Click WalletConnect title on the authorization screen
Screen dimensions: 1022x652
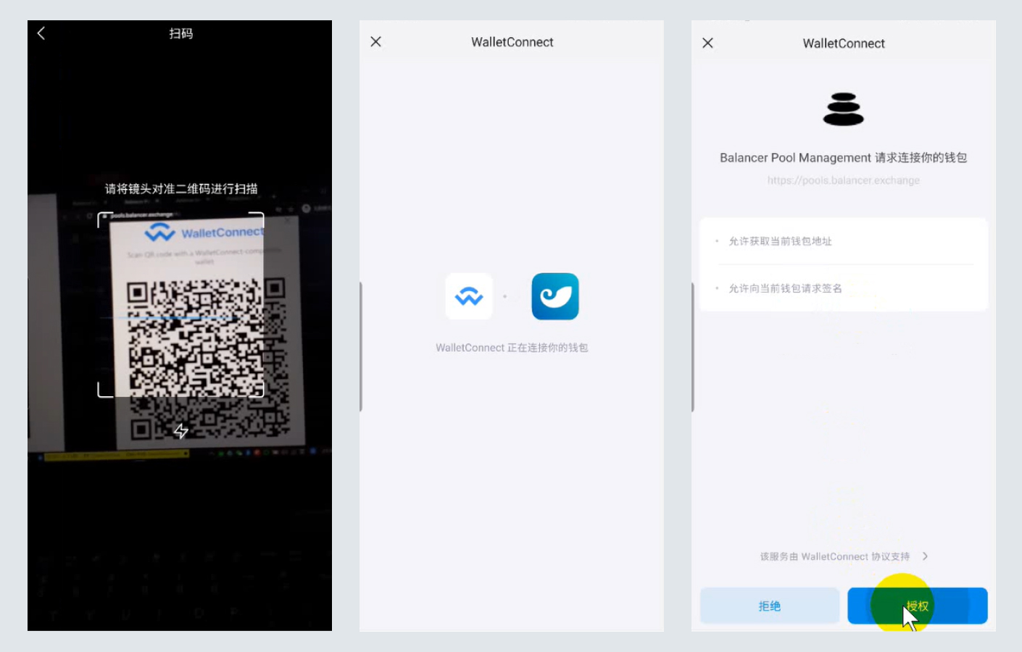tap(844, 43)
